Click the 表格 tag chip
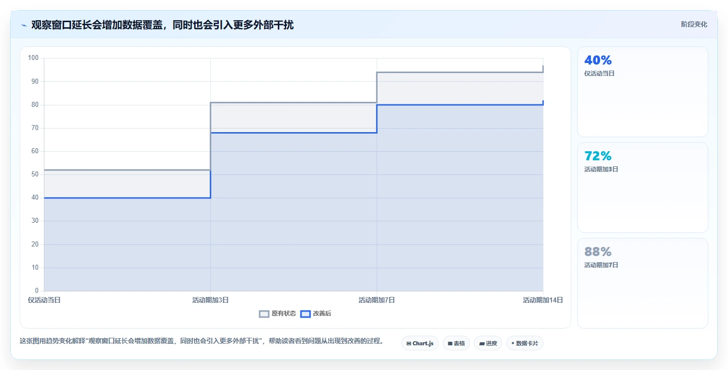728x370 pixels. (x=456, y=343)
